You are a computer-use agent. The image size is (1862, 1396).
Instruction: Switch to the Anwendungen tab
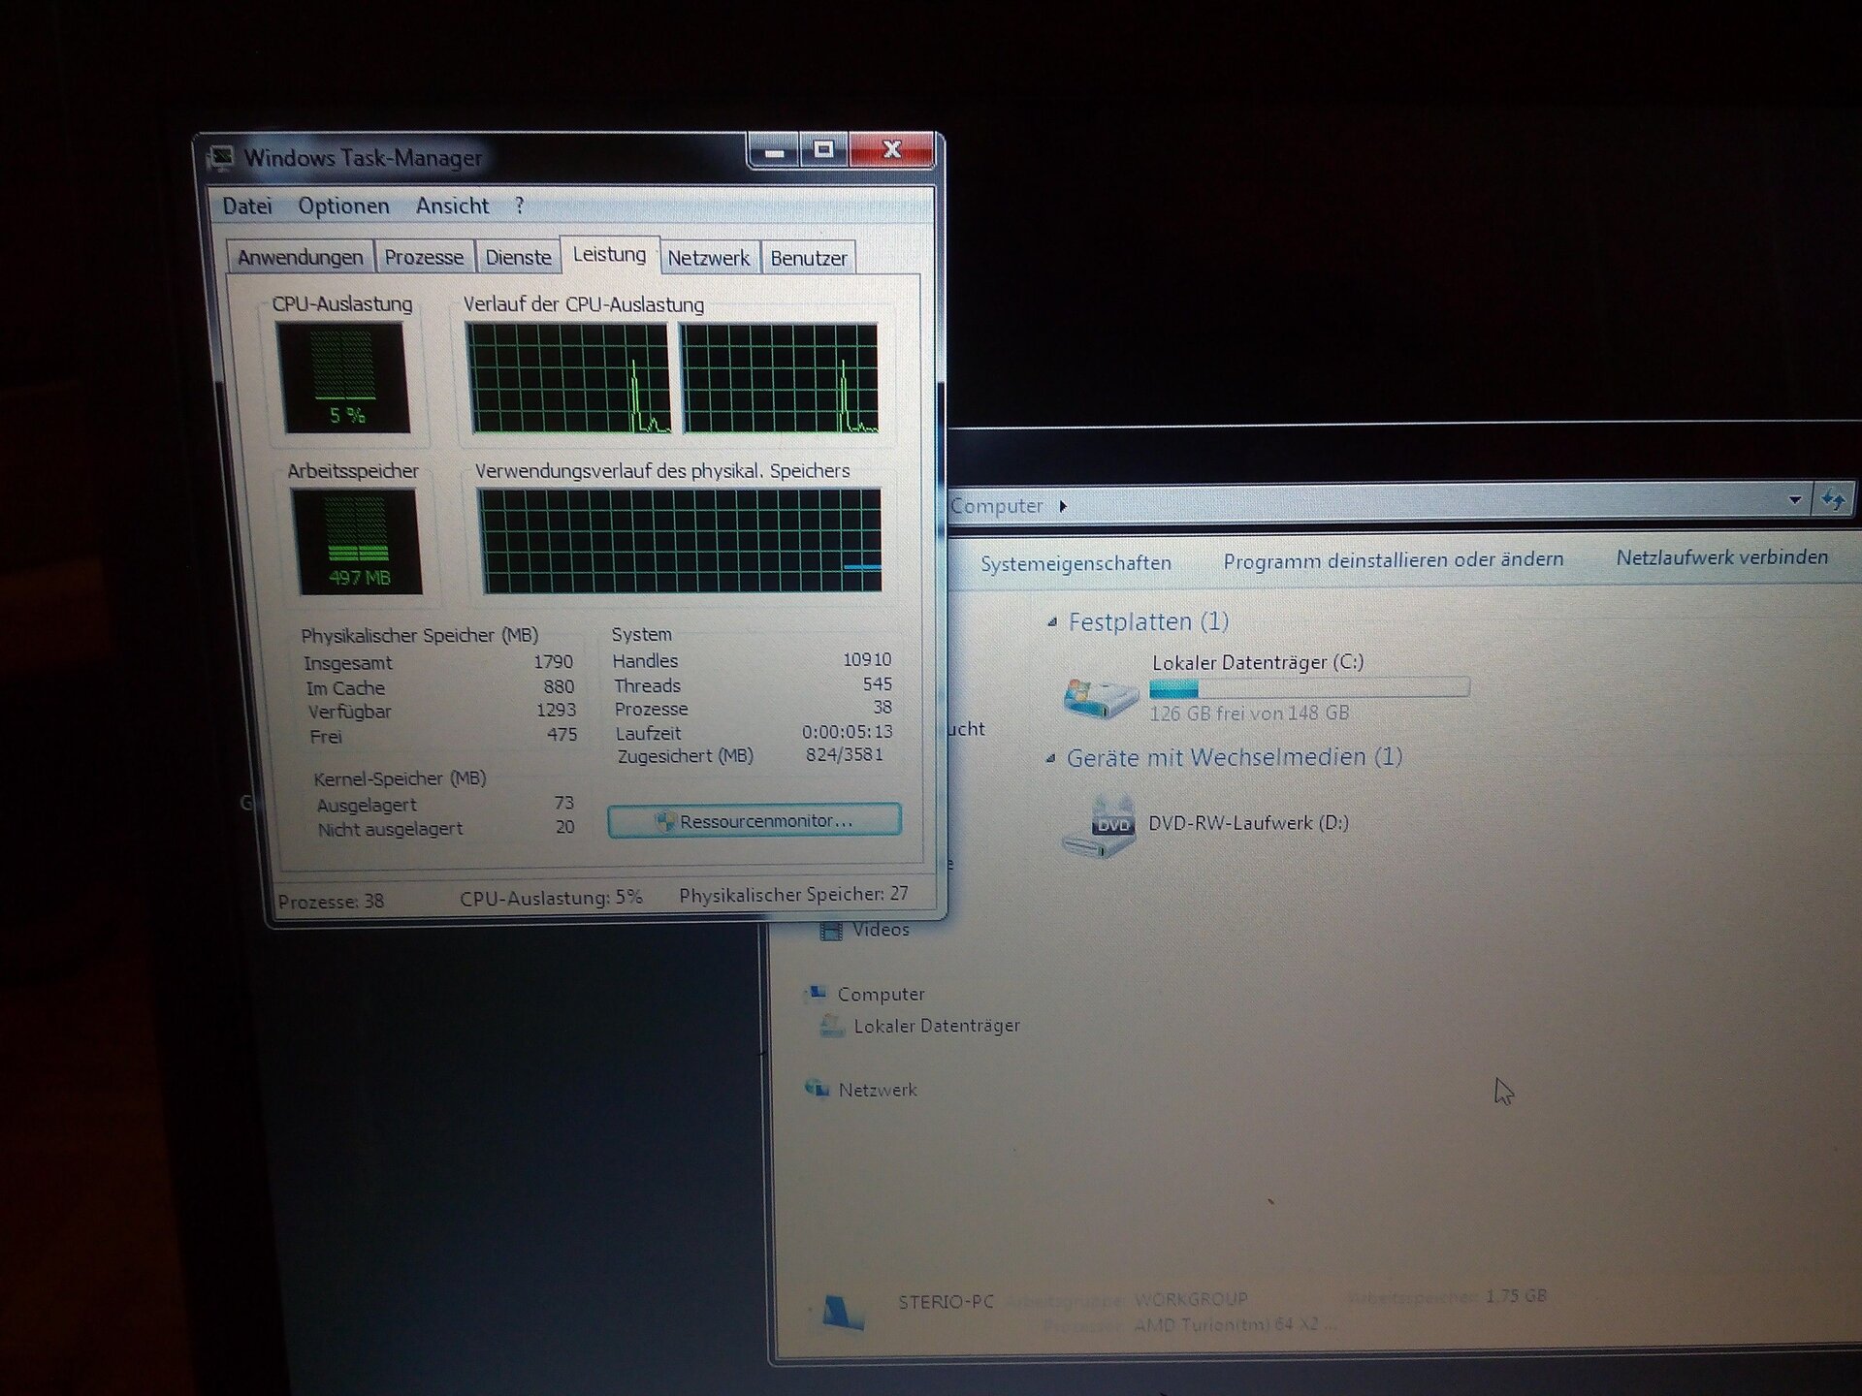[x=300, y=257]
